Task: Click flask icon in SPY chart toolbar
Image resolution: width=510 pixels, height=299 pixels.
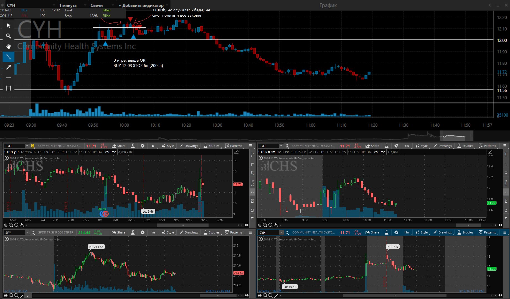Action: click(x=133, y=232)
